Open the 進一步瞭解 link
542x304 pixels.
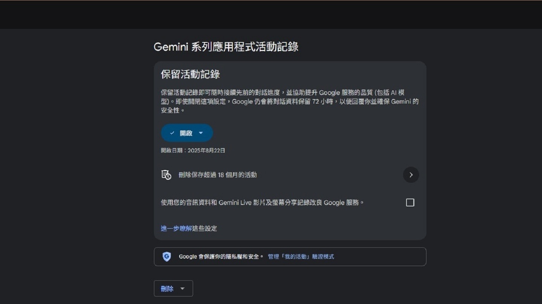176,228
